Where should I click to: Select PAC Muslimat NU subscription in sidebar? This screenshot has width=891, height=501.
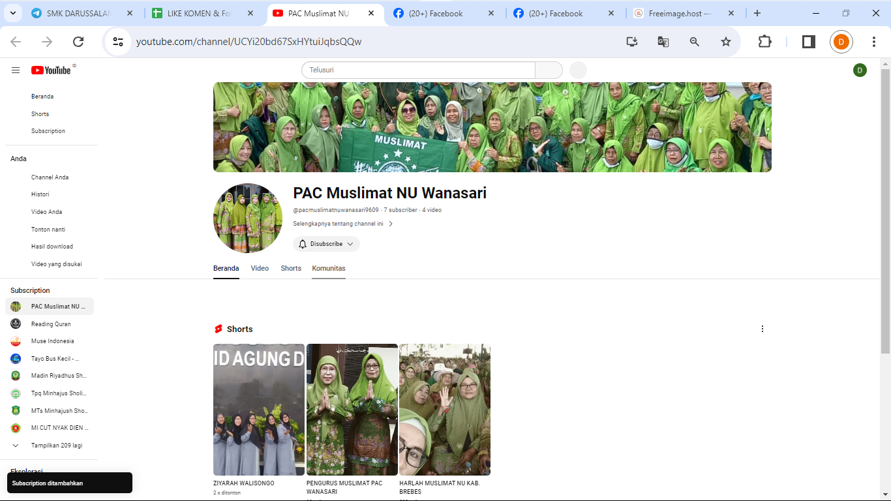50,307
